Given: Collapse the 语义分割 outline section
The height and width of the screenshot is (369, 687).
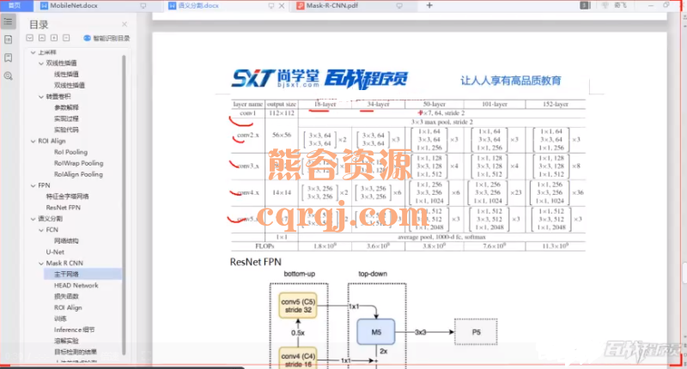Looking at the screenshot, I should (33, 219).
